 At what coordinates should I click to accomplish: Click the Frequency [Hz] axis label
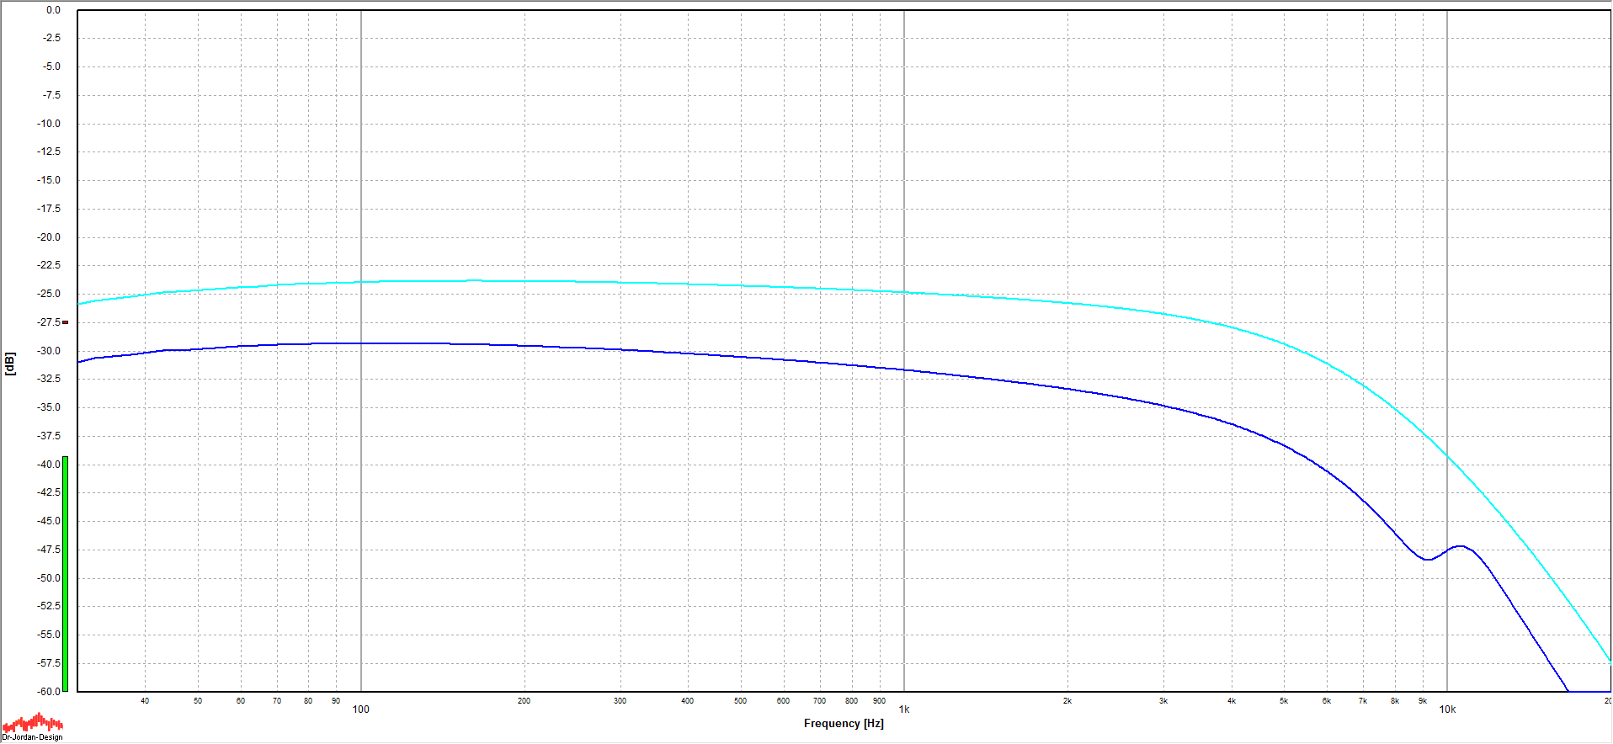click(844, 724)
